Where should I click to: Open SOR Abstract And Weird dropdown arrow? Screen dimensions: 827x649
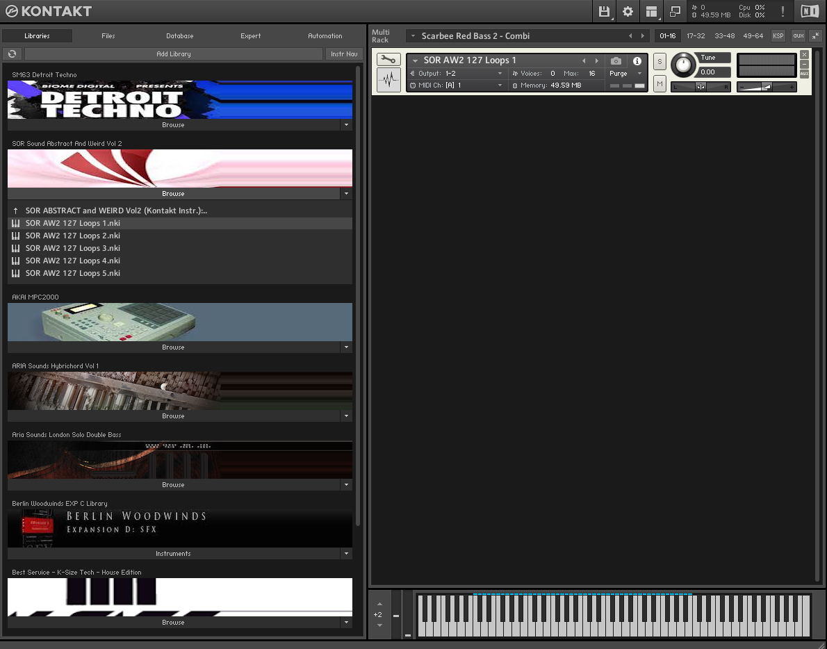point(346,193)
